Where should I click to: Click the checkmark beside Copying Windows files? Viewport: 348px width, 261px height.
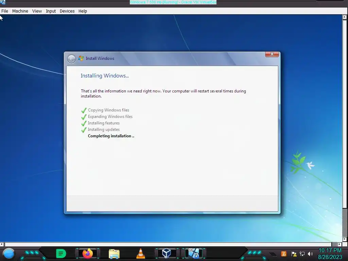click(84, 110)
